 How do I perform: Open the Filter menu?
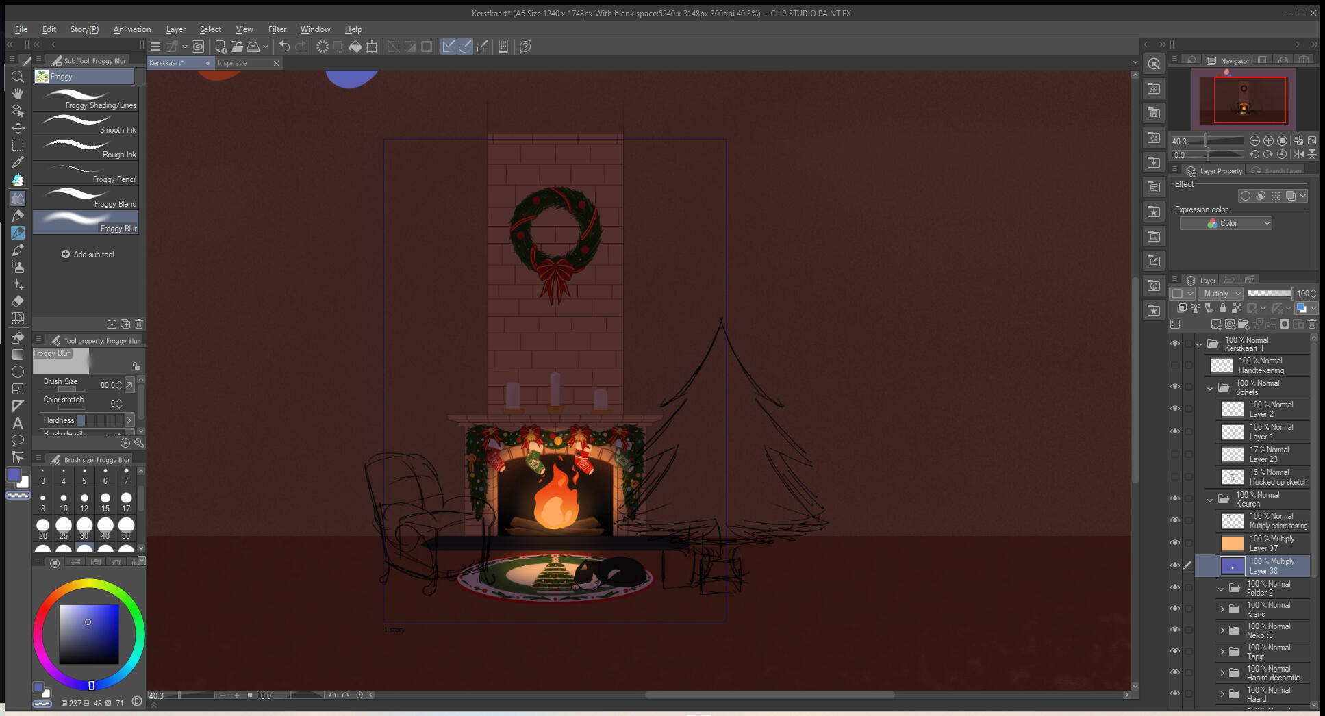point(277,29)
